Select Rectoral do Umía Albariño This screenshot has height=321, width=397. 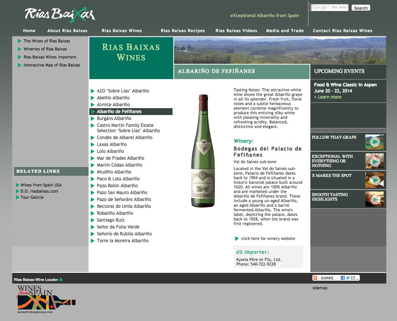[124, 206]
